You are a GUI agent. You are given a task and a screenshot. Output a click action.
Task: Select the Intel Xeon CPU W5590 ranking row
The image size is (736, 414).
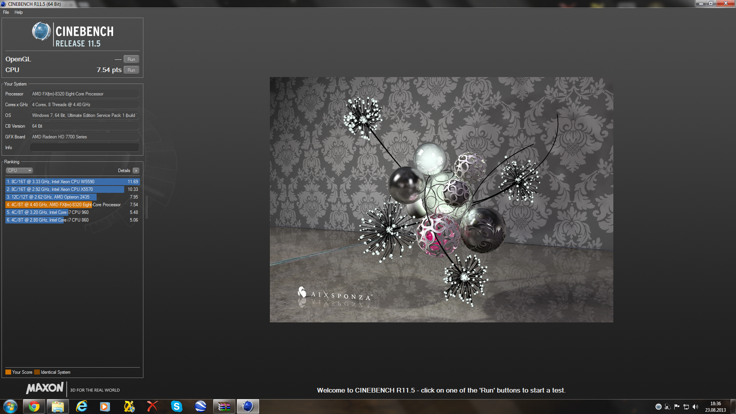coord(72,182)
